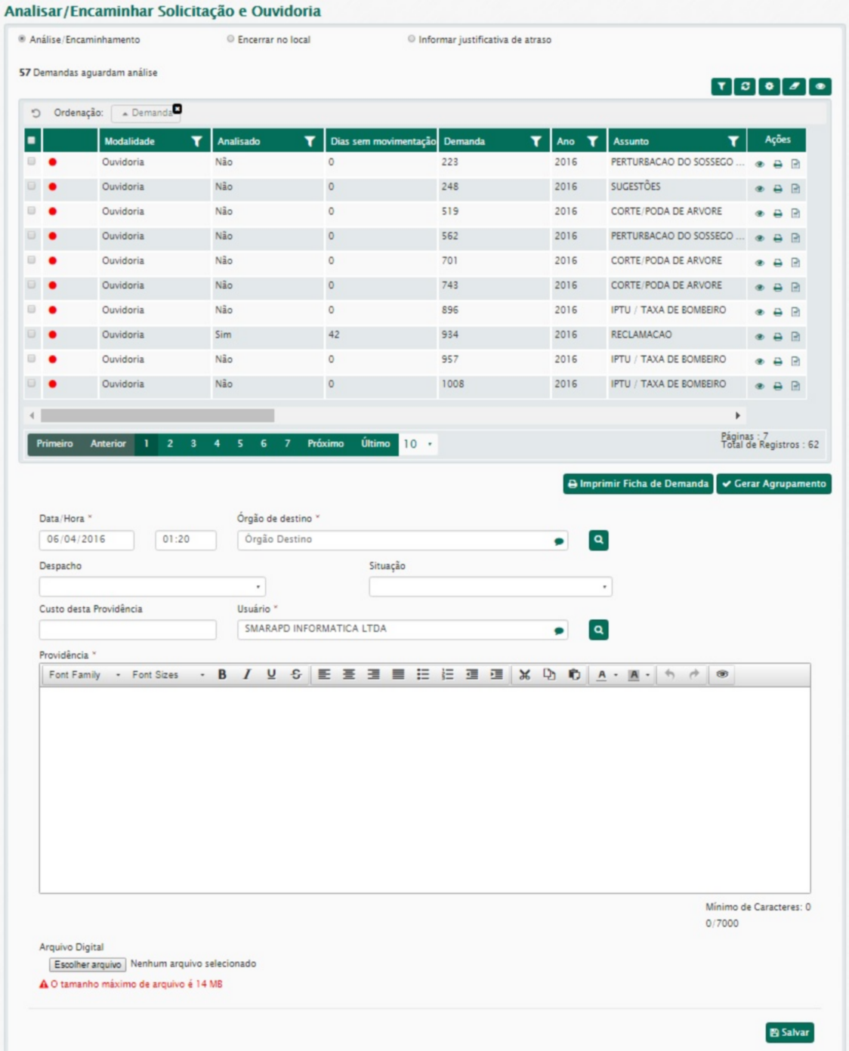Open the Situação dropdown
The image size is (849, 1051).
click(490, 587)
